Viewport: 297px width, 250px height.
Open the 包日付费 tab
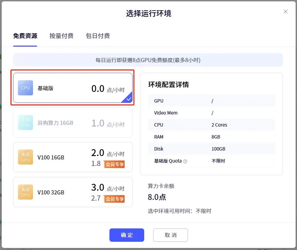(98, 36)
